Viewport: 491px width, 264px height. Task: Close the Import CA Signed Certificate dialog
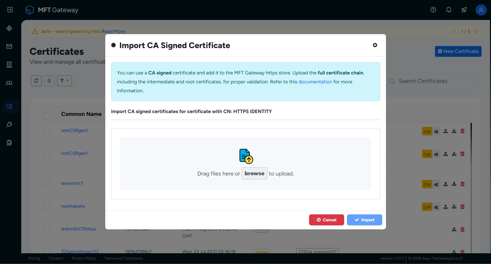[x=375, y=45]
